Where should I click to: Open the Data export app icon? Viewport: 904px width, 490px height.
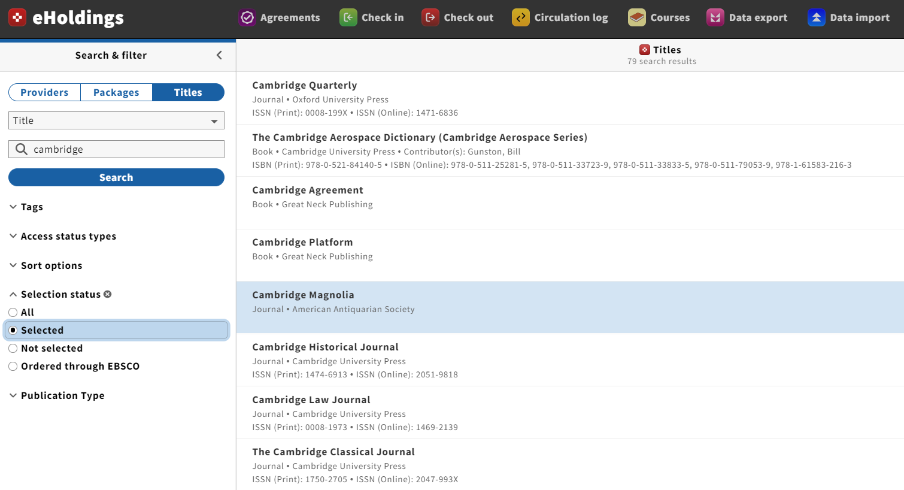(x=715, y=17)
